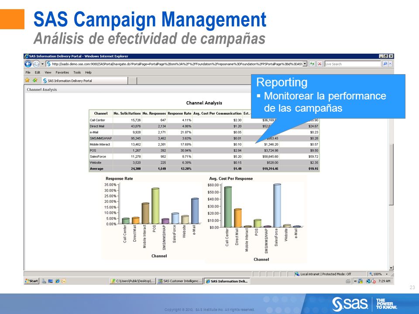Select the SAS Information Delivery Portal tab
The height and width of the screenshot is (314, 419).
pyautogui.click(x=84, y=81)
